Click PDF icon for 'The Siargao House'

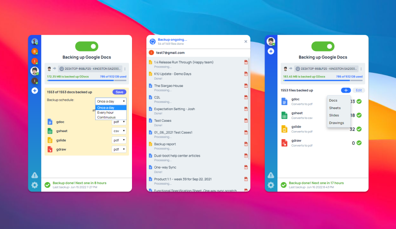click(246, 85)
